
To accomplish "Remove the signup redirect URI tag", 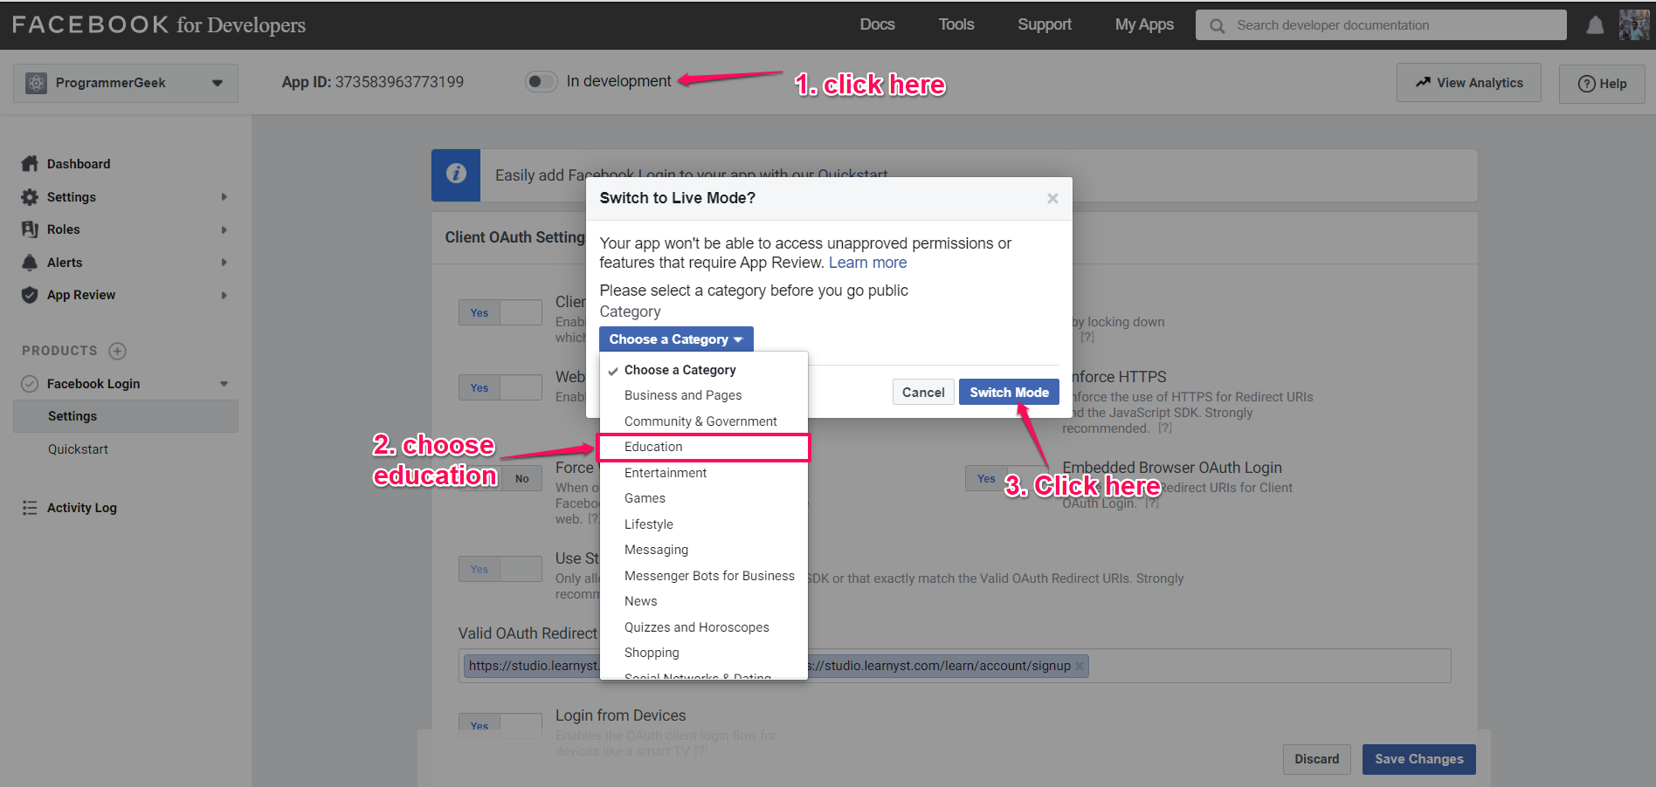I will tap(1080, 667).
